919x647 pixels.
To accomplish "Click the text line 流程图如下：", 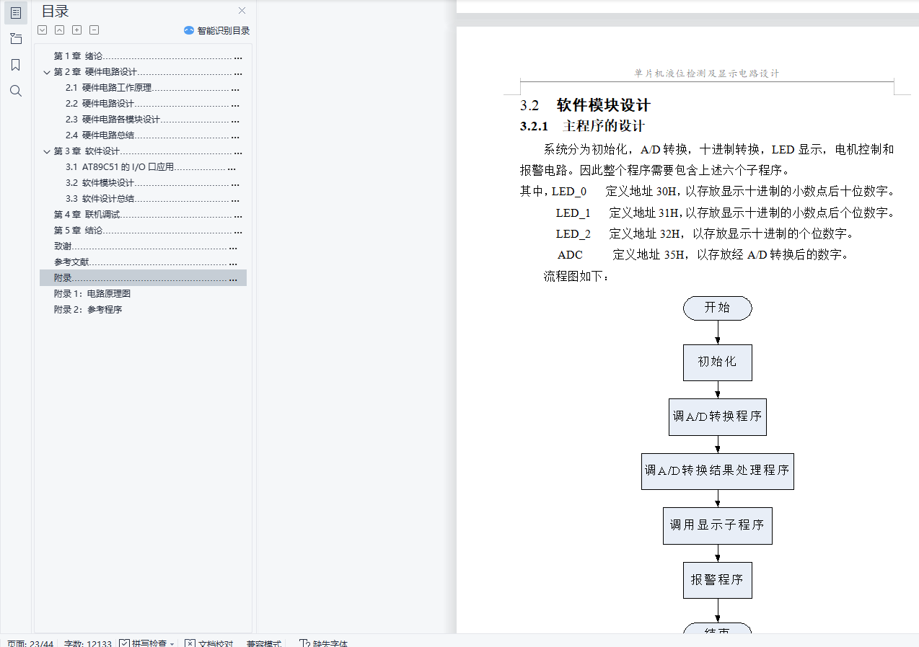I will coord(576,276).
